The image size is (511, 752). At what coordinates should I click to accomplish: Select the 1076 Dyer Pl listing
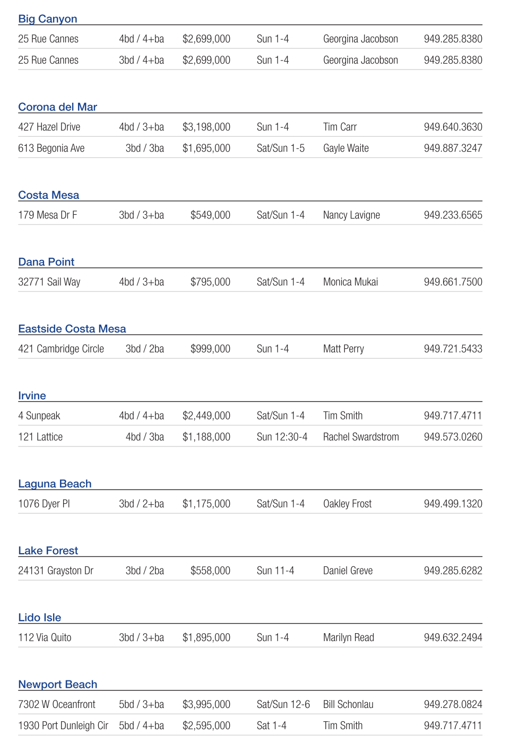pyautogui.click(x=44, y=504)
